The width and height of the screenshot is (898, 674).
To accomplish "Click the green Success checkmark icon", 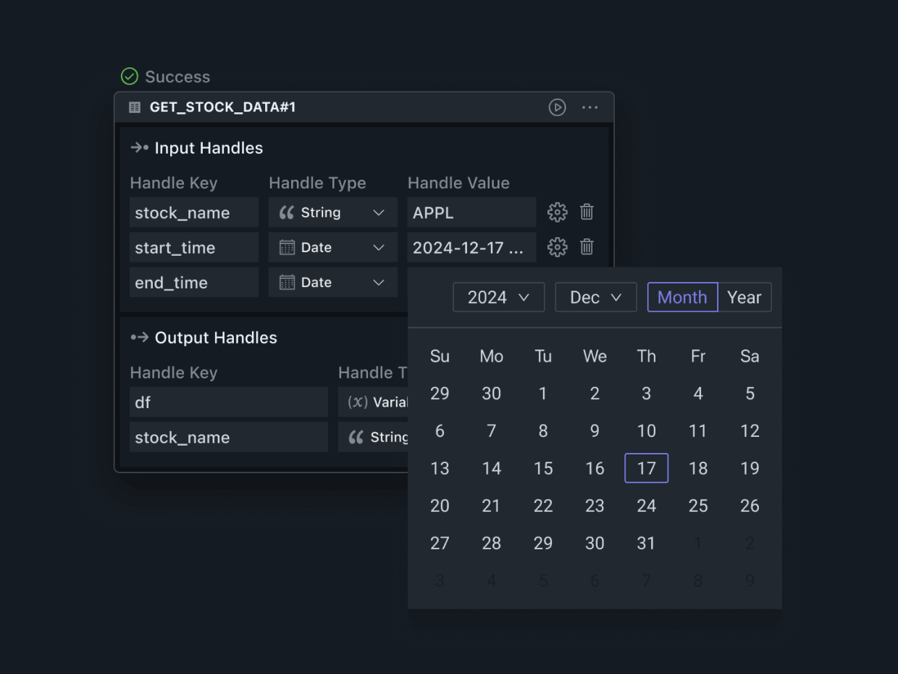I will 130,76.
